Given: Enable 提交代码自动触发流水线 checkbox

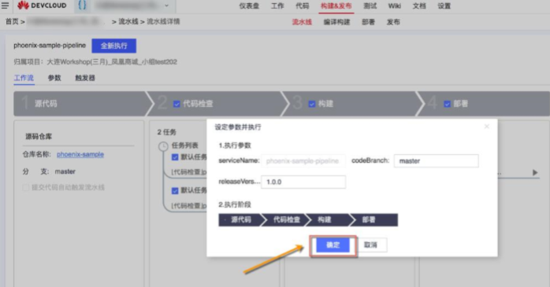Looking at the screenshot, I should click(x=25, y=188).
